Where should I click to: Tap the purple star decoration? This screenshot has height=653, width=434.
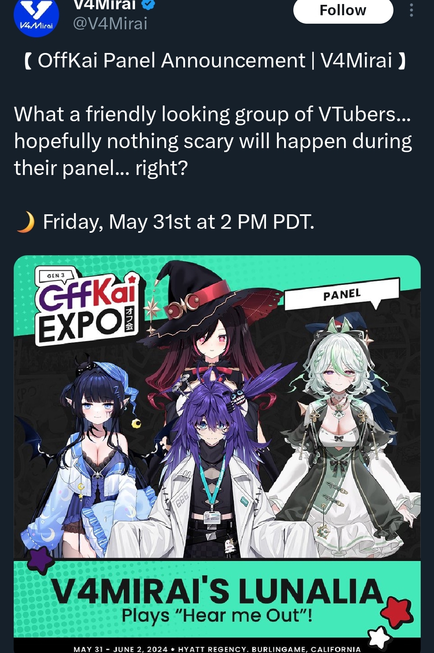point(40,559)
